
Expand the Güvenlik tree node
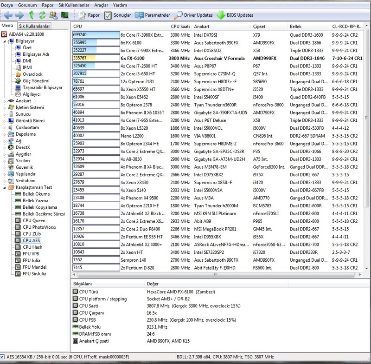click(x=4, y=167)
